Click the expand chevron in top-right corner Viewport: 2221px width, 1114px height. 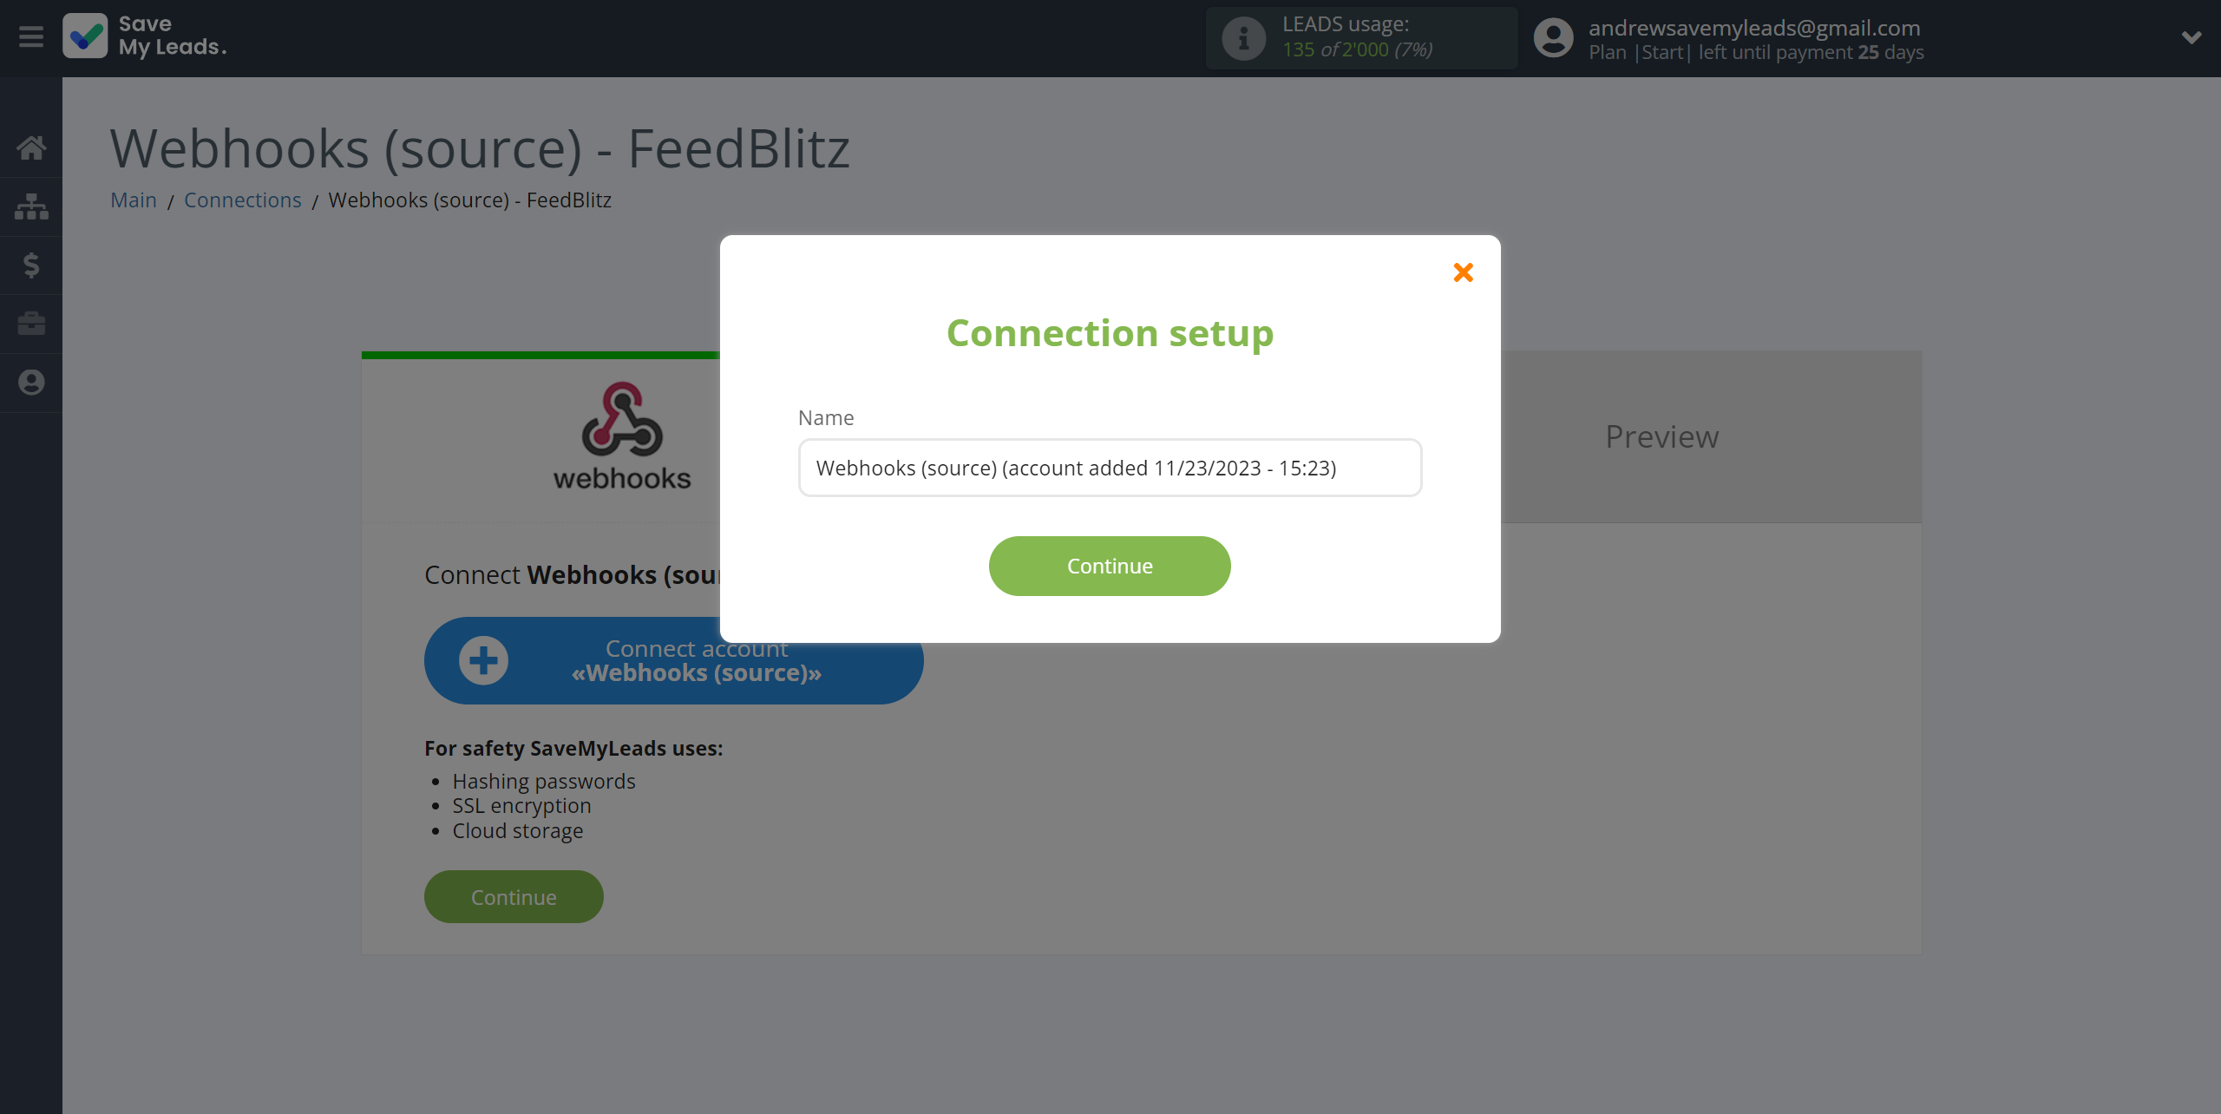[x=2192, y=37]
